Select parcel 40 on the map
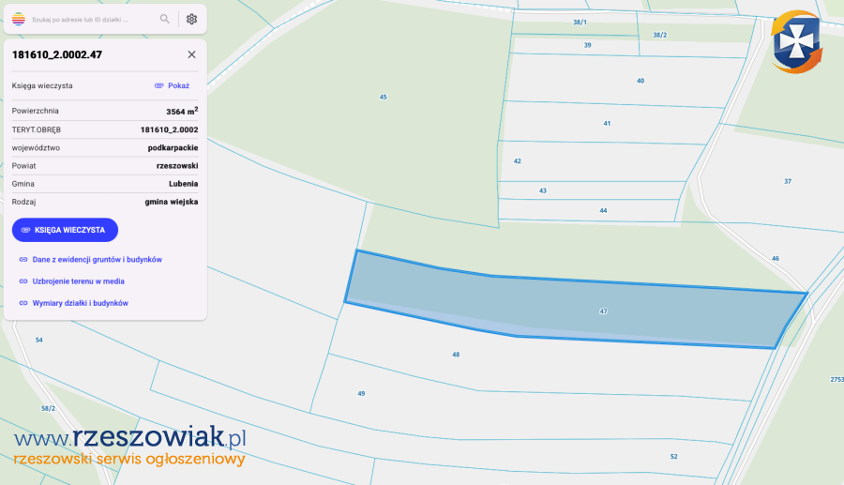Screen dimensions: 844x485 [x=641, y=81]
